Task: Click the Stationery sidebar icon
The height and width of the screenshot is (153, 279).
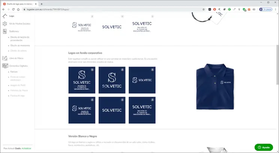Action: pos(5,31)
